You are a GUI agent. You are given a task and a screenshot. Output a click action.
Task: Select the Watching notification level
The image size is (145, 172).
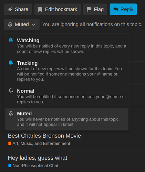pos(67,46)
